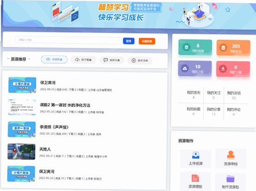256x191 pixels.
Task: Sort resources by 按关注度 shield tab
Action: coord(140,61)
